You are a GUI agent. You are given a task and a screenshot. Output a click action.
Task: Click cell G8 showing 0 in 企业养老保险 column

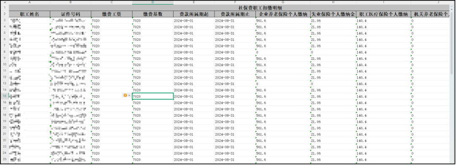click(283, 52)
